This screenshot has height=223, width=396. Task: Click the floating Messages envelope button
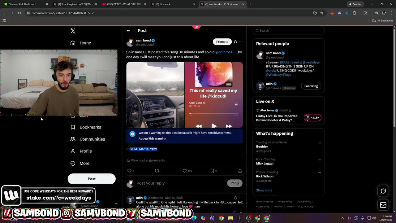coord(383,205)
